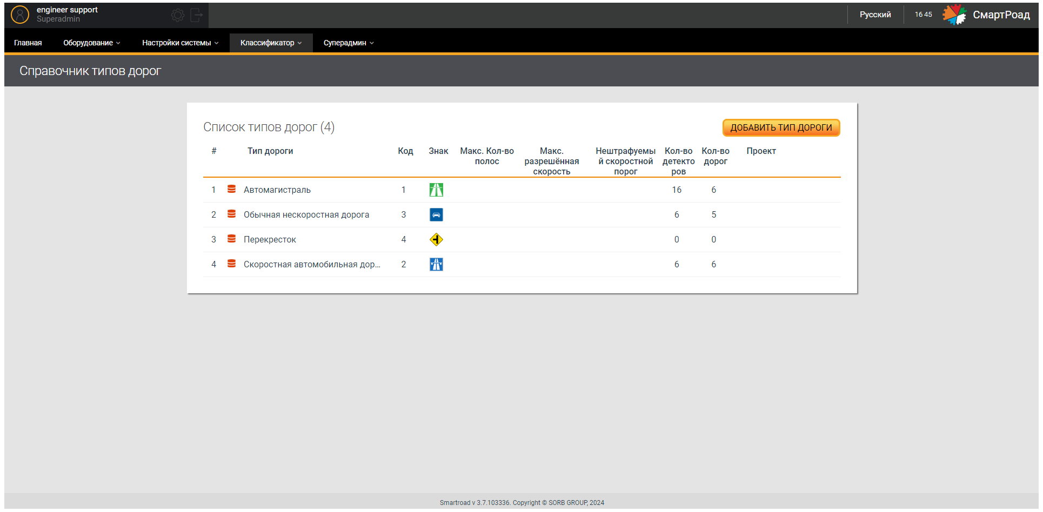Image resolution: width=1043 pixels, height=512 pixels.
Task: Select the Автомагистраль road type row
Action: 522,190
